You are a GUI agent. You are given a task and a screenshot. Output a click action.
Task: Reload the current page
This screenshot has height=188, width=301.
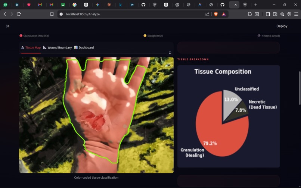19,14
